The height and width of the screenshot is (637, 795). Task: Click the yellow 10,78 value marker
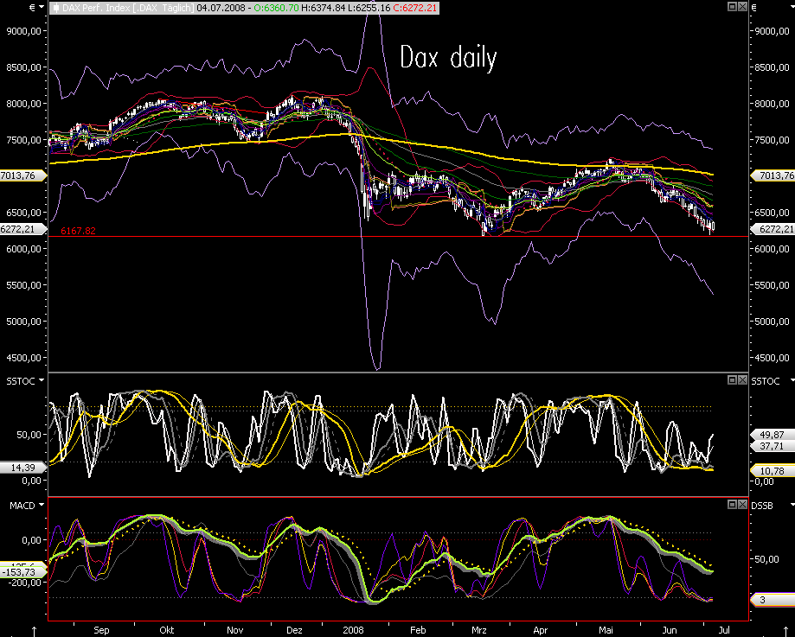(x=773, y=471)
